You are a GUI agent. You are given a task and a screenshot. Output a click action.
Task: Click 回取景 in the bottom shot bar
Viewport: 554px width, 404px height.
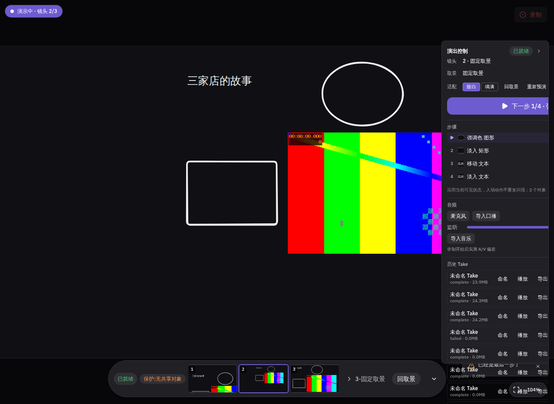(x=406, y=379)
